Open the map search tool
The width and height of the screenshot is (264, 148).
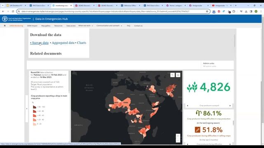(172, 75)
